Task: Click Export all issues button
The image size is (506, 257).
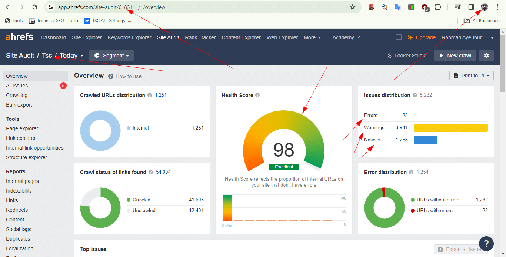Action: pyautogui.click(x=461, y=249)
